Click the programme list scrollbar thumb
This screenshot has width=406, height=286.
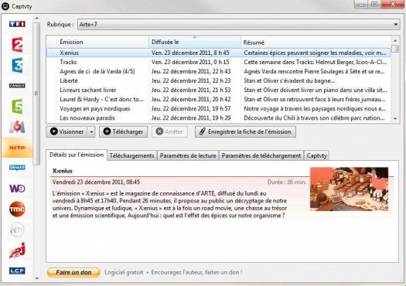coord(395,49)
